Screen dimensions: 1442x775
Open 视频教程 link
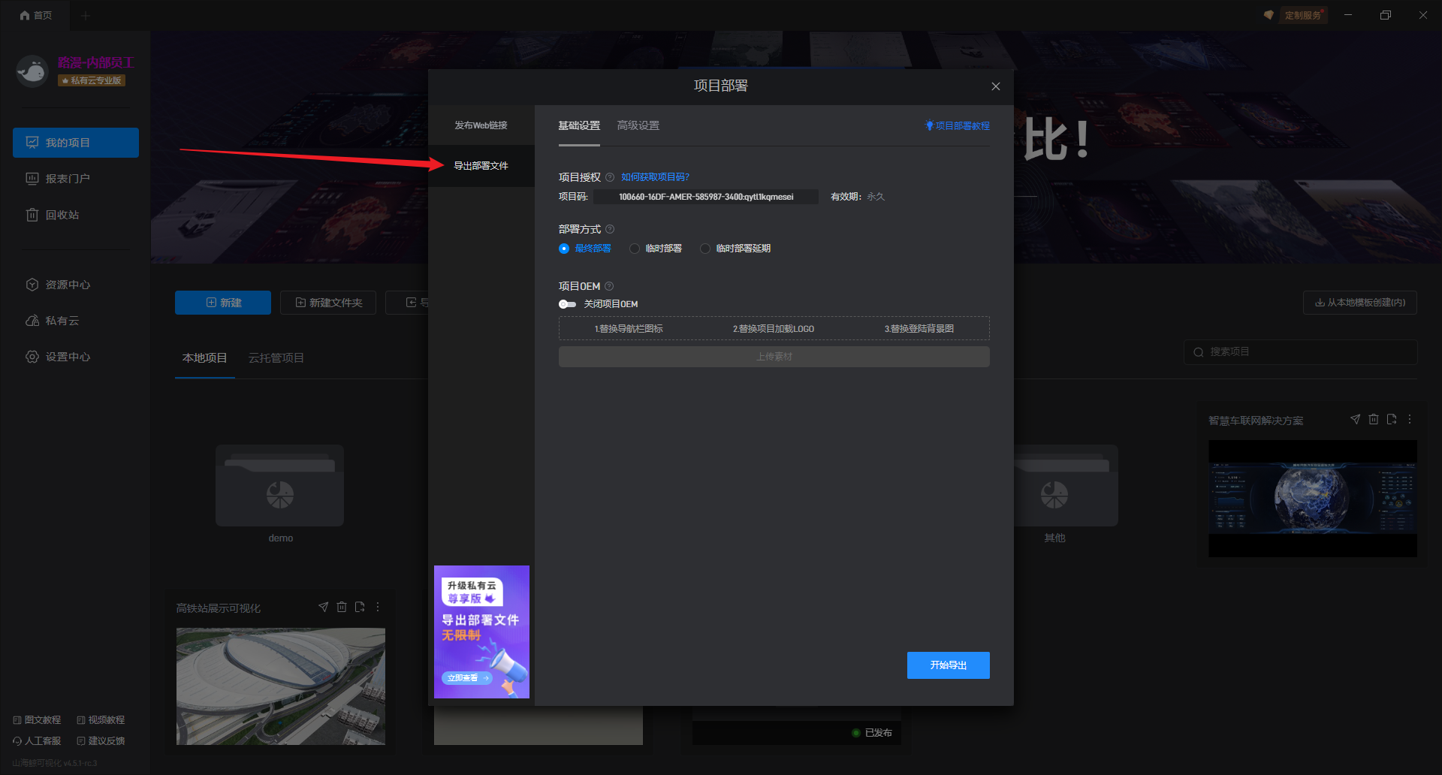tap(101, 720)
